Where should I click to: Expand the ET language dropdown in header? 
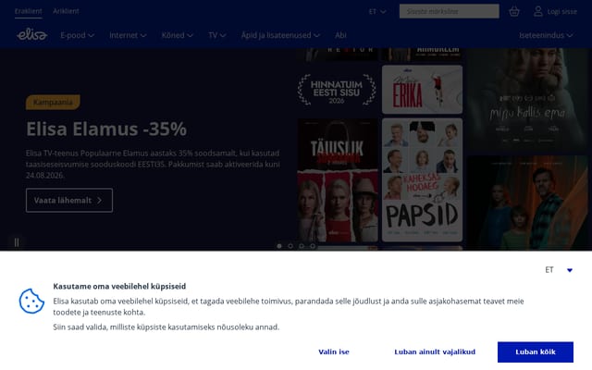coord(377,11)
